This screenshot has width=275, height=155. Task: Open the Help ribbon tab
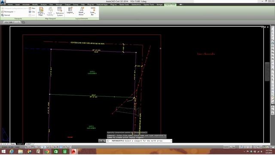pos(83,5)
